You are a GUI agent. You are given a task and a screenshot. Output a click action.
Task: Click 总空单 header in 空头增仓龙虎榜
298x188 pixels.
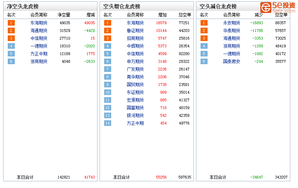coord(185,15)
